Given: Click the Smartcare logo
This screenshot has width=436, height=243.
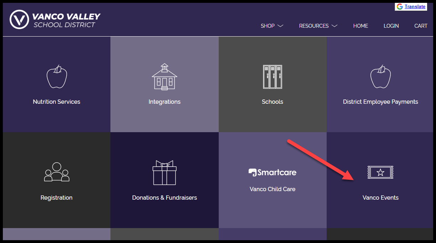Looking at the screenshot, I should pyautogui.click(x=272, y=173).
